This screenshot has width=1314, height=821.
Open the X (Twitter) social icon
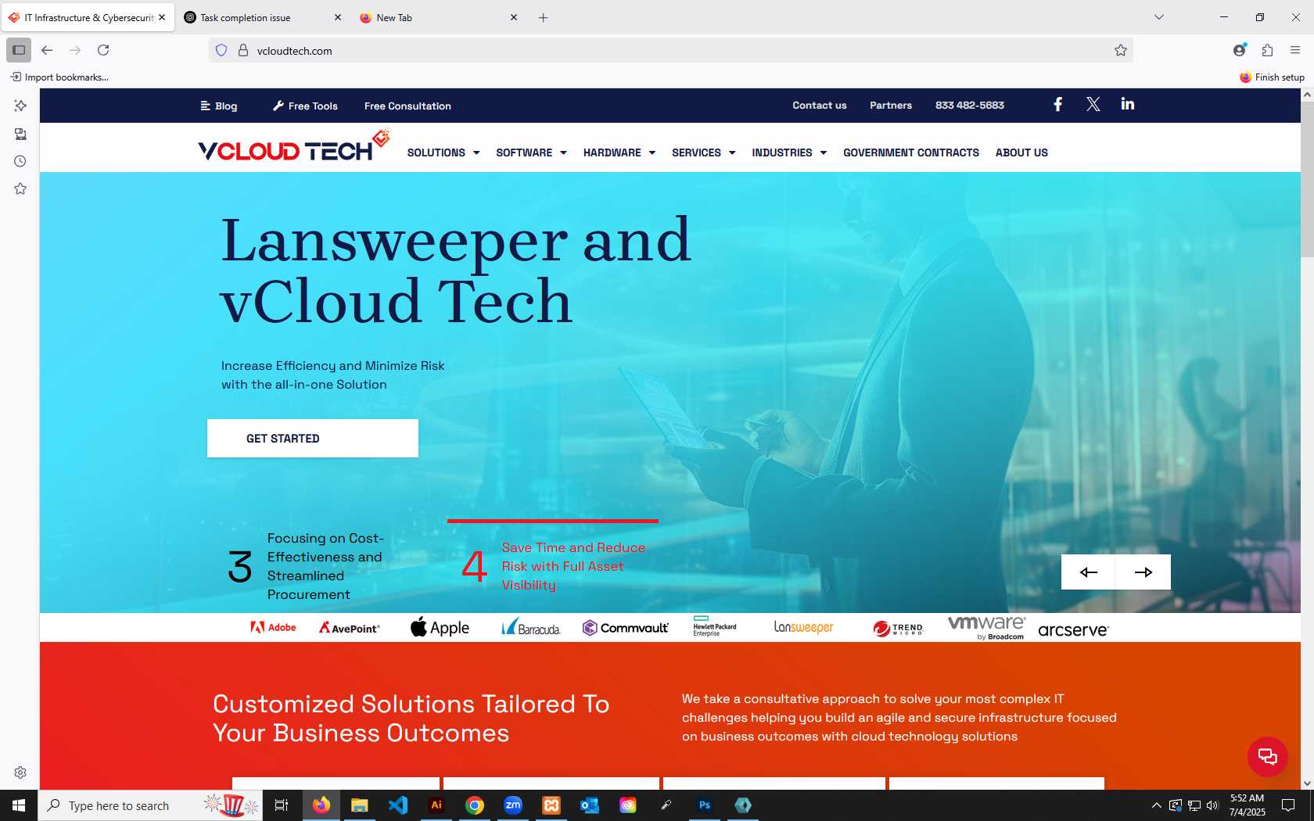tap(1093, 105)
